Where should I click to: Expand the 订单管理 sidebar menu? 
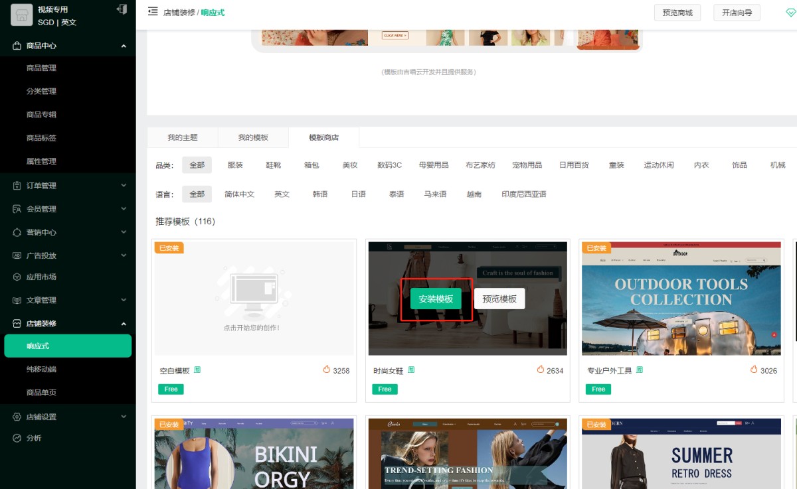[x=124, y=186]
